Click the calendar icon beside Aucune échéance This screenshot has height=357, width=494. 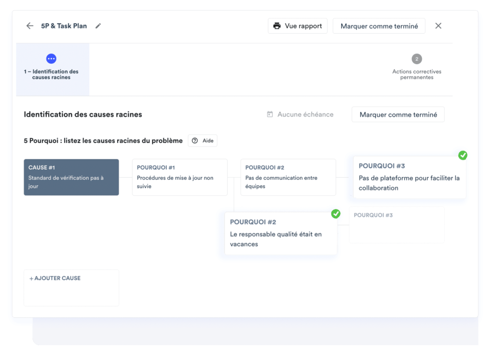[270, 115]
